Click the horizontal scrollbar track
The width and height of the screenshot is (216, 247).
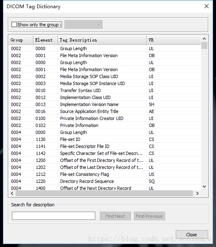click(x=104, y=193)
